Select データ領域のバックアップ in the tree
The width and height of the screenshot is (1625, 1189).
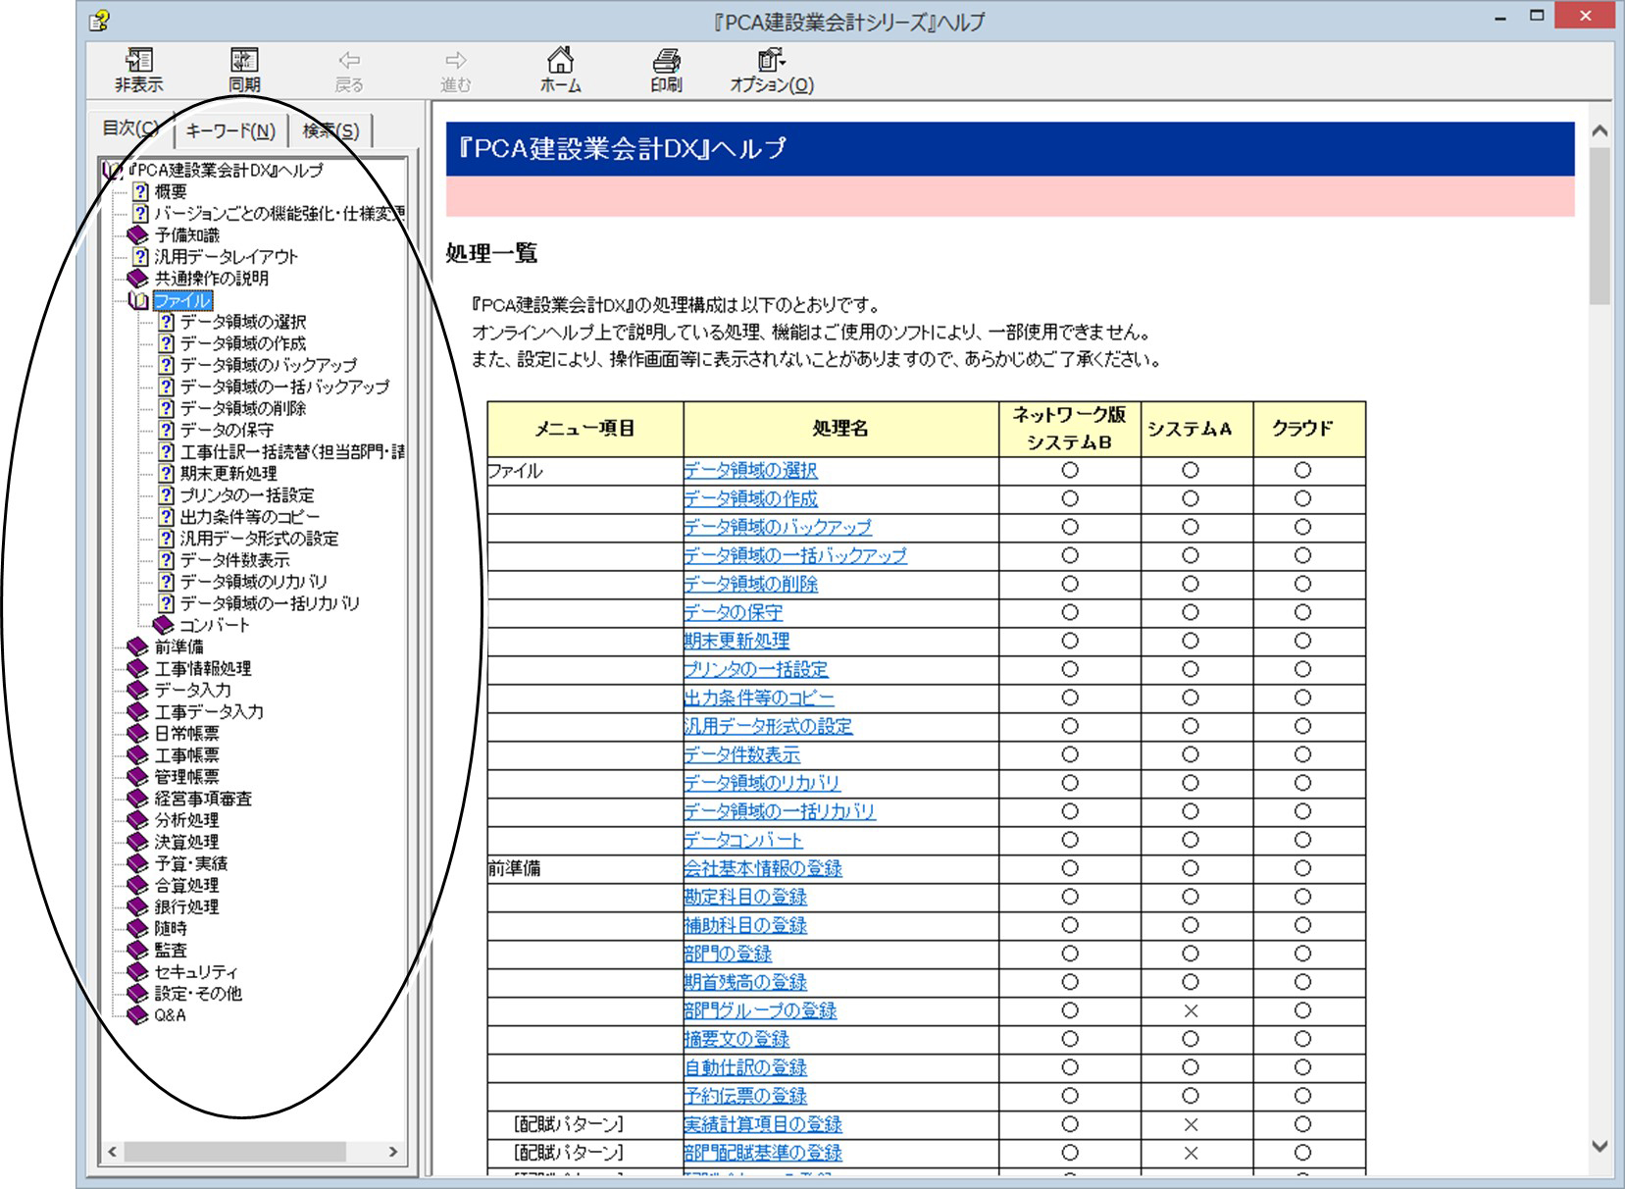point(269,365)
